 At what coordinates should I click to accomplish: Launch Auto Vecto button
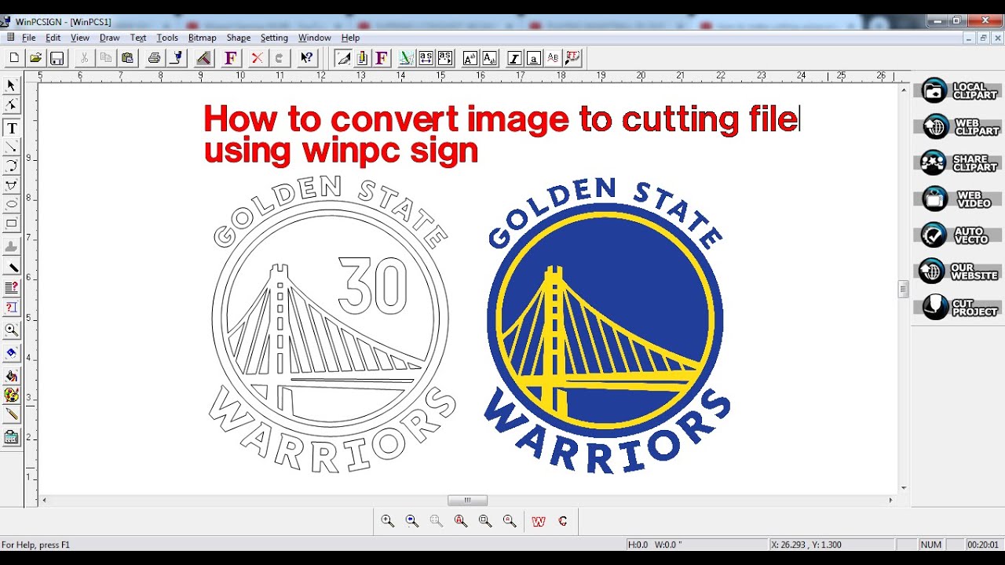point(959,235)
